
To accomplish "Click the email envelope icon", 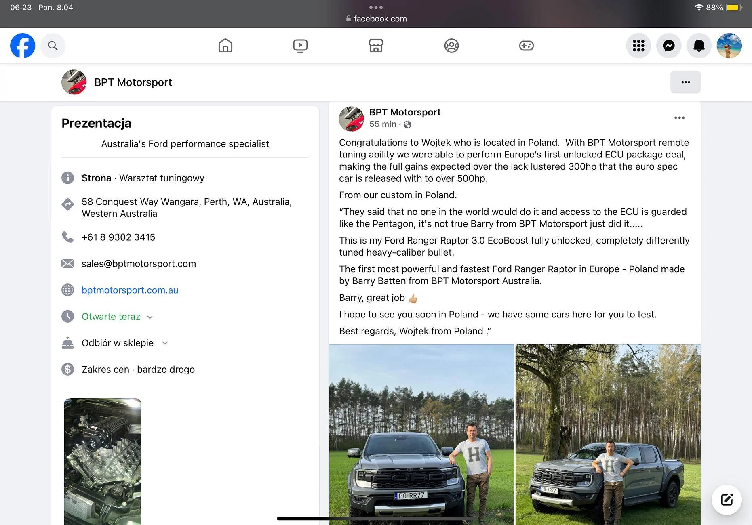I will tap(68, 264).
